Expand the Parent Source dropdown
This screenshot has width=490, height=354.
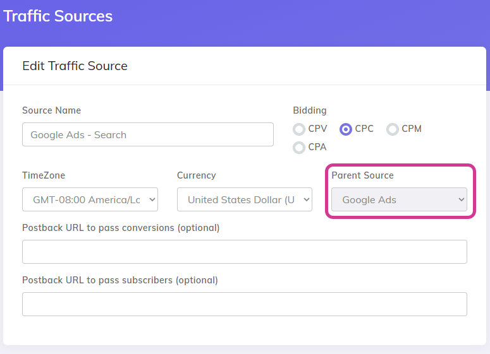tap(399, 199)
